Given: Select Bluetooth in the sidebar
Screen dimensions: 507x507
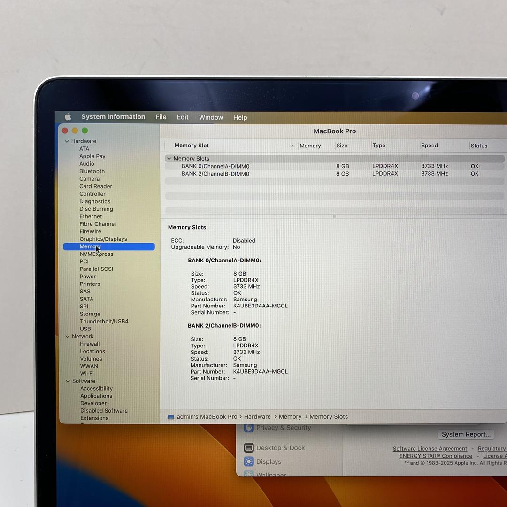Looking at the screenshot, I should click(92, 171).
